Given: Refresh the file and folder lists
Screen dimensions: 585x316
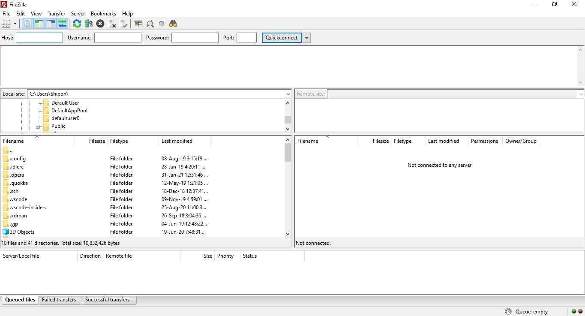Looking at the screenshot, I should tap(77, 24).
